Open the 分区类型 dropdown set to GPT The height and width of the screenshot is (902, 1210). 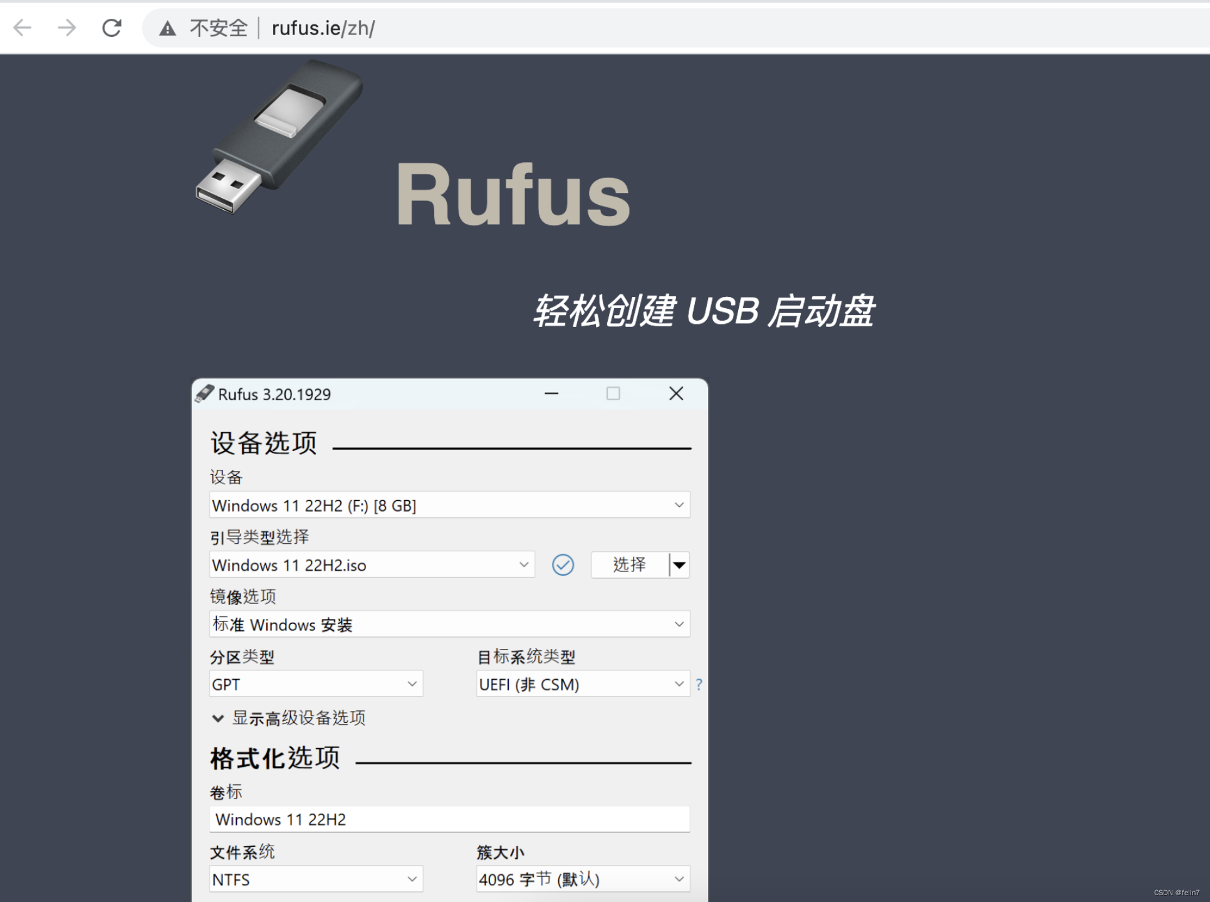click(316, 683)
